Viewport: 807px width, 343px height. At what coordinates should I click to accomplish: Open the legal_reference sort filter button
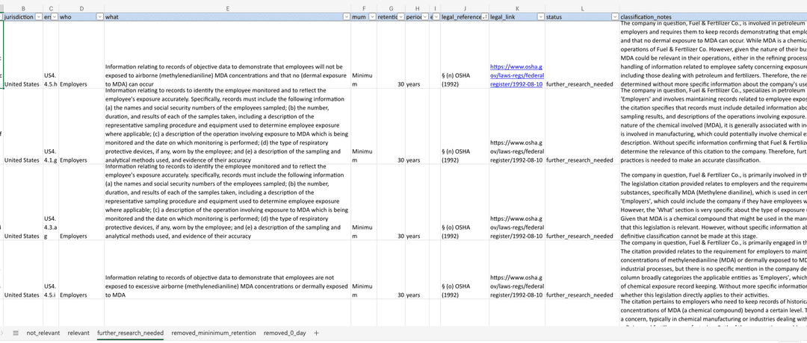coord(485,16)
